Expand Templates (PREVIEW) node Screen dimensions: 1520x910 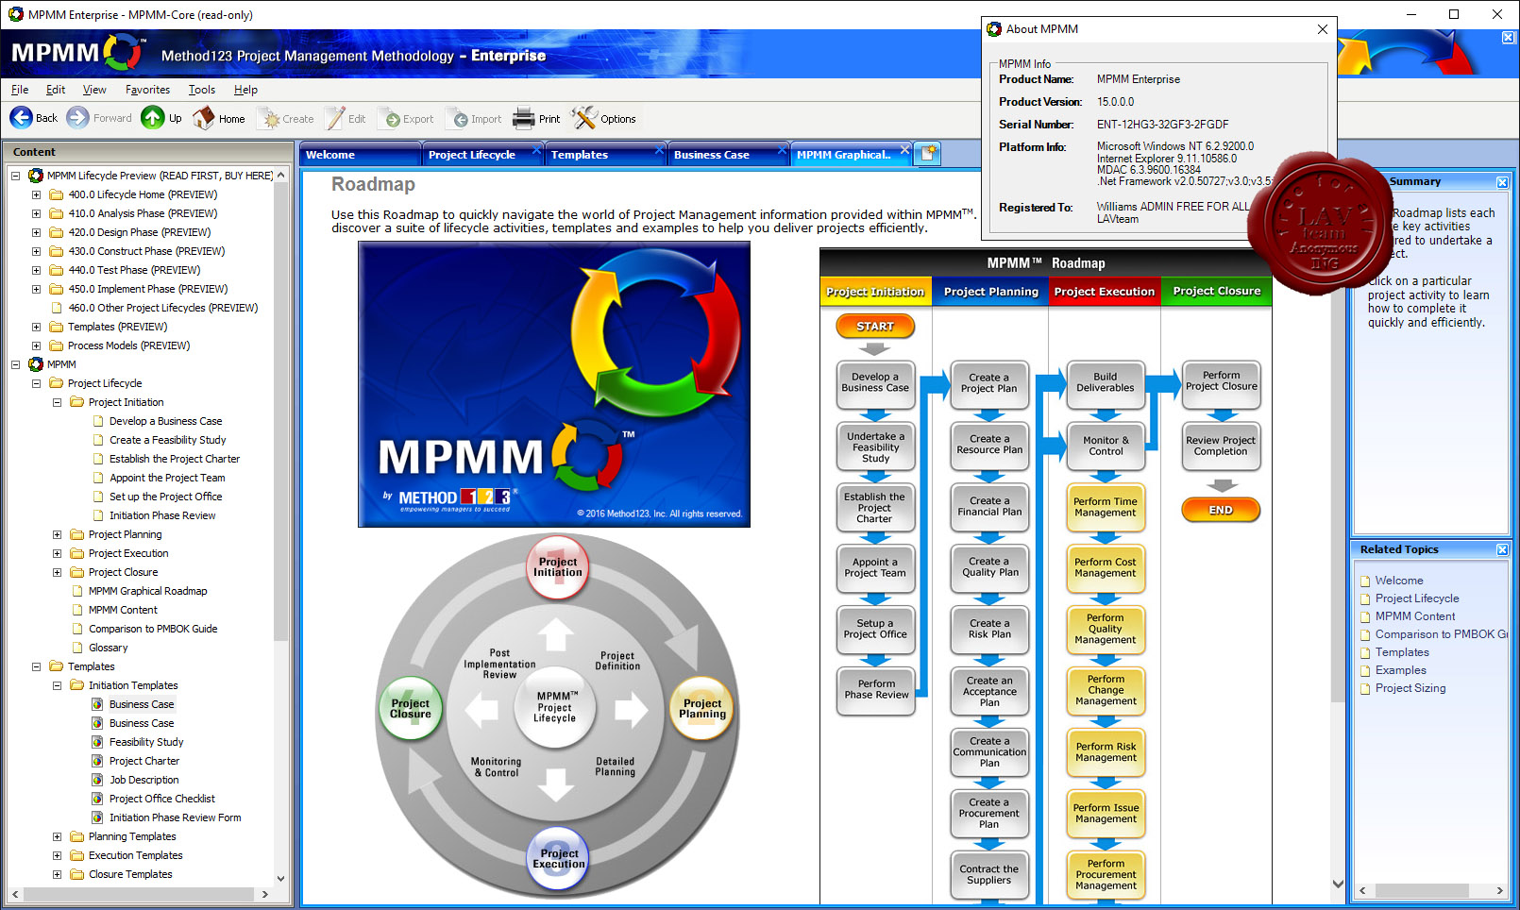click(36, 327)
